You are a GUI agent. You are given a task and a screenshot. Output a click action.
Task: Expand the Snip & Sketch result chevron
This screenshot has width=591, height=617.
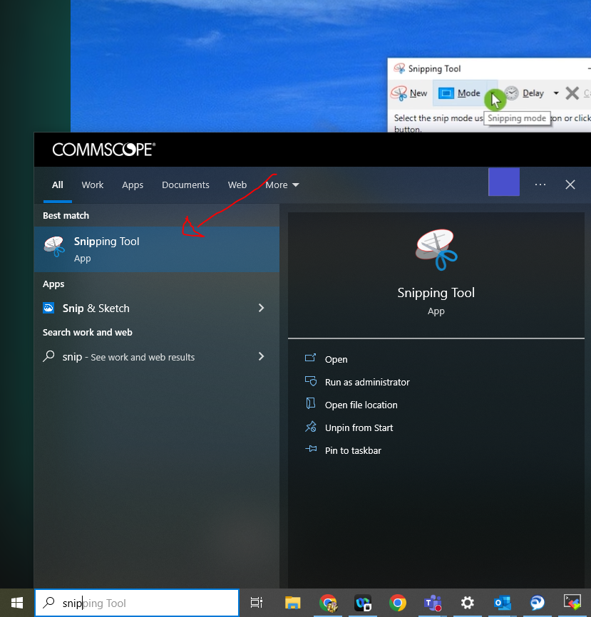(x=261, y=308)
